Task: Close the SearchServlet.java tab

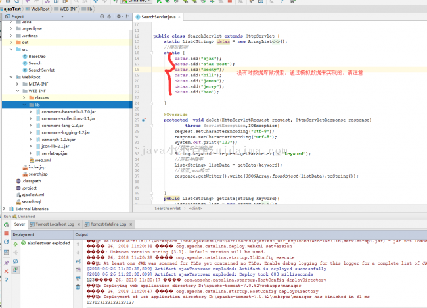Action: click(179, 17)
